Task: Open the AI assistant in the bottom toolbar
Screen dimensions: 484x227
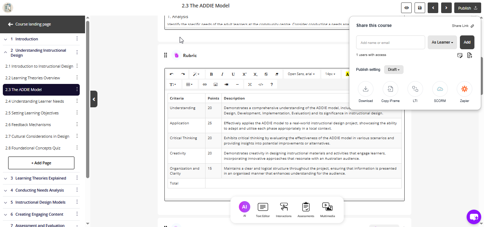Action: tap(244, 207)
